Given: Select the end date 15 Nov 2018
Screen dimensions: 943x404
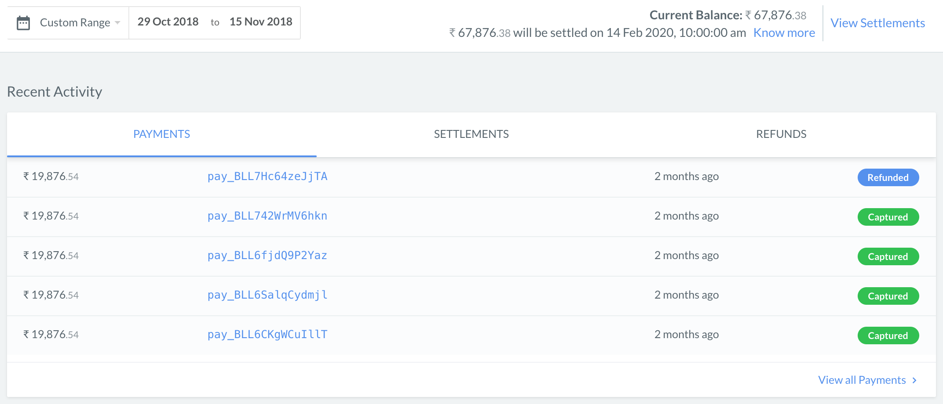Looking at the screenshot, I should pos(261,22).
